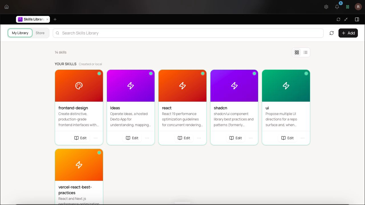Edit the react skill
The height and width of the screenshot is (205, 365).
tap(184, 138)
